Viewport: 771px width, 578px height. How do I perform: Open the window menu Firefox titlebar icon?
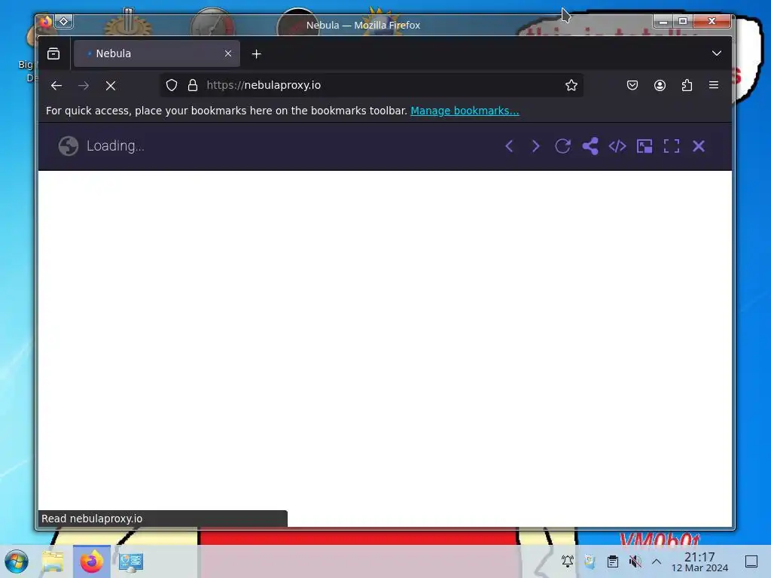(x=45, y=22)
